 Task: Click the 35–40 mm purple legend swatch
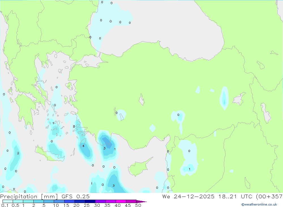point(111,201)
